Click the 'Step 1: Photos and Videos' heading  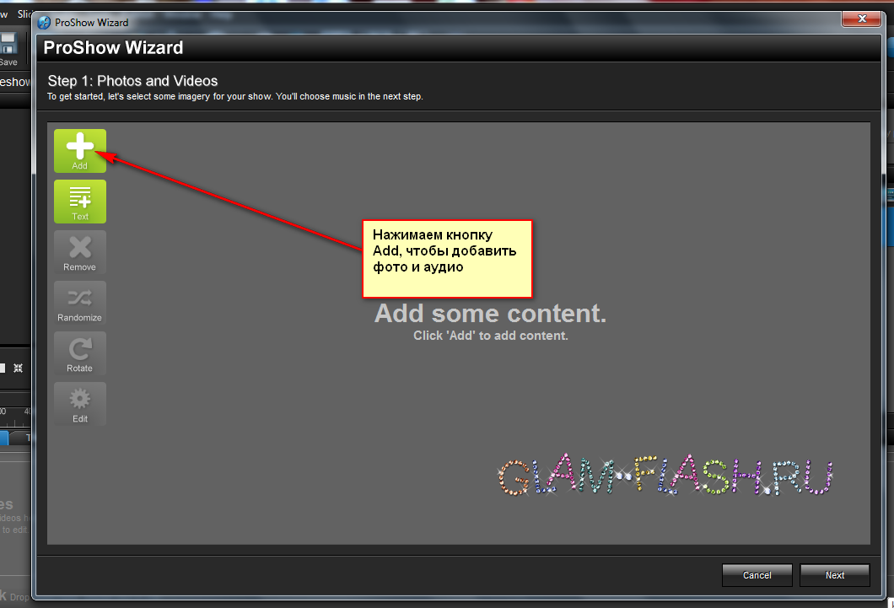133,81
